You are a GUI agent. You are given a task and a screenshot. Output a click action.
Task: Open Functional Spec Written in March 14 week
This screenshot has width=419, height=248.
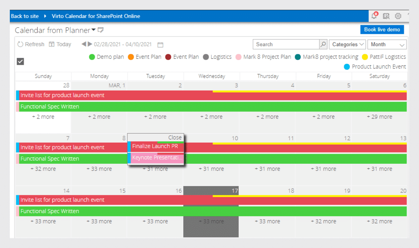pos(212,211)
